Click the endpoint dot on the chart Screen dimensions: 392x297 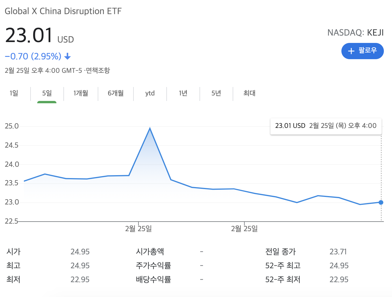(x=381, y=202)
